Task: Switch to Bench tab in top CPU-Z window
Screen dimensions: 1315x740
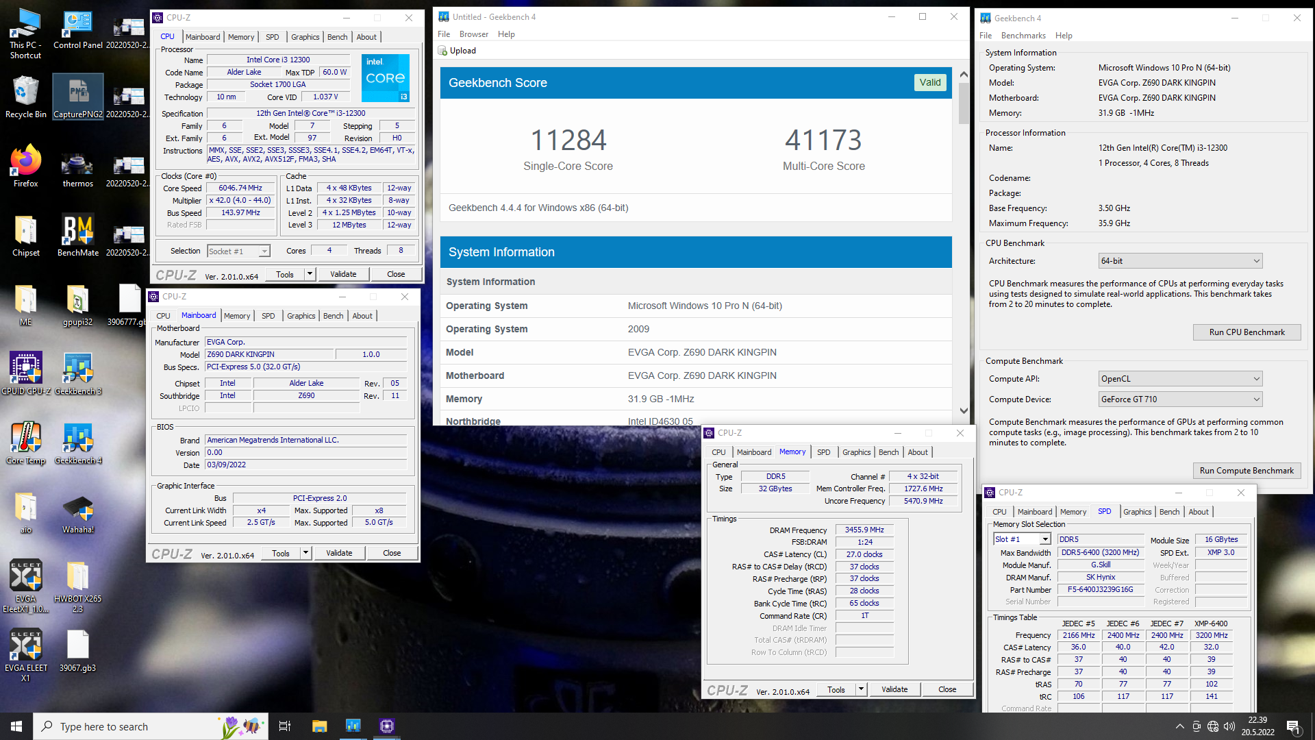Action: [x=337, y=37]
